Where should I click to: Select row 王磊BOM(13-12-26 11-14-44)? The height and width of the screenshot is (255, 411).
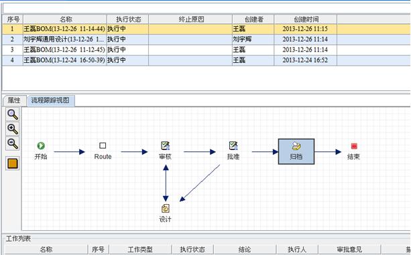(x=207, y=29)
